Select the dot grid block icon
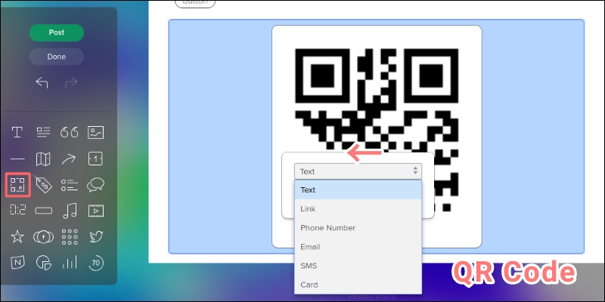The image size is (605, 302). pyautogui.click(x=70, y=237)
